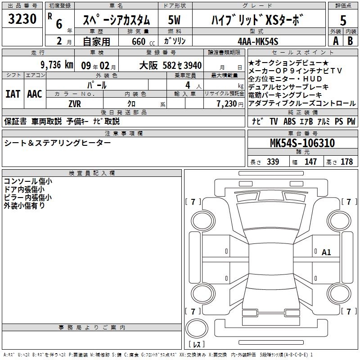Click the IAT shift type cell
The image size is (360, 360).
coord(13,94)
